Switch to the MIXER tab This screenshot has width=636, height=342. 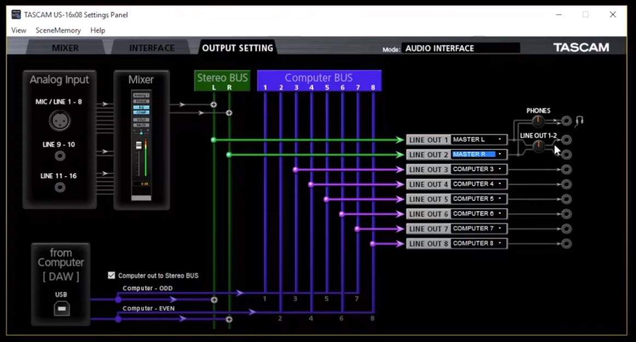[x=65, y=48]
